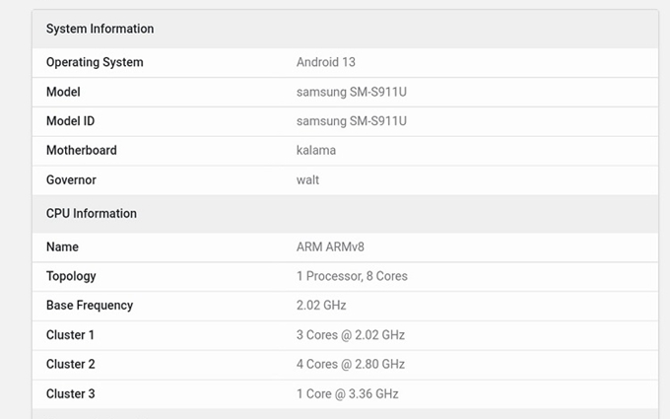Select the walt governor value
Viewport: 670px width, 419px height.
[307, 180]
